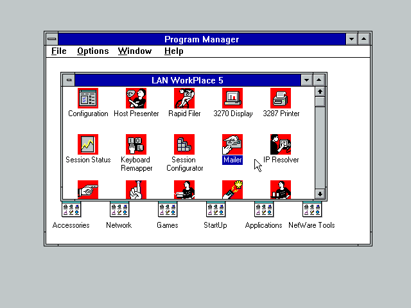411x308 pixels.
Task: Open the Session Configurator icon
Action: (184, 144)
